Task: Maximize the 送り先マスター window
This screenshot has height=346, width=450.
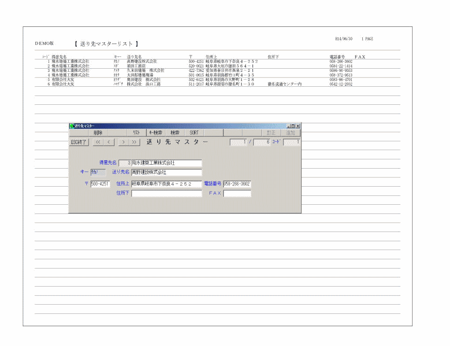Action: 293,126
